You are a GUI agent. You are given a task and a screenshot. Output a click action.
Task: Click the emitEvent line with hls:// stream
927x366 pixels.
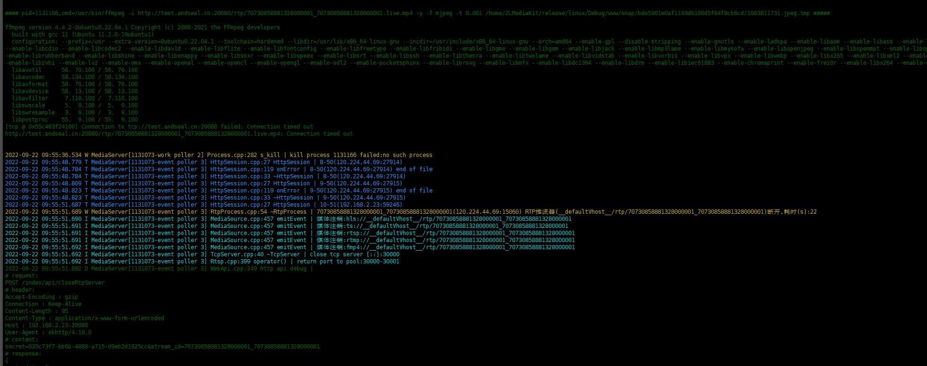point(288,219)
